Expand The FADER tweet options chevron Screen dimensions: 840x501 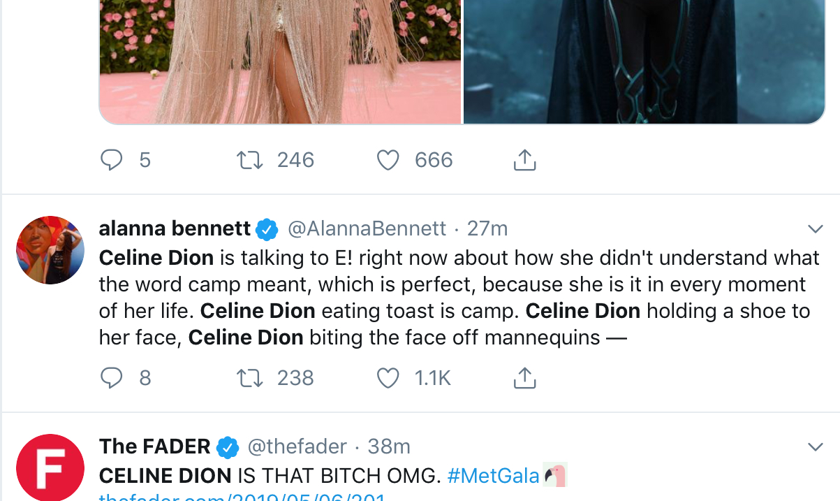[815, 446]
